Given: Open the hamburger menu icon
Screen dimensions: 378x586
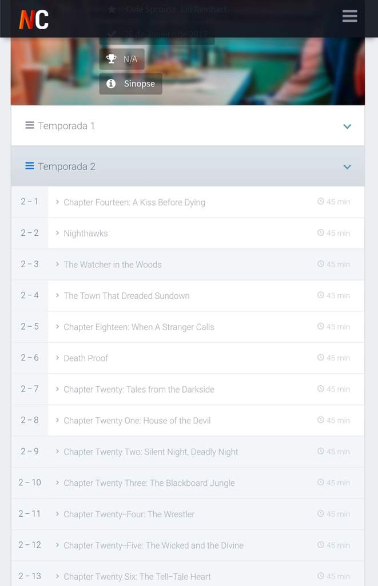Looking at the screenshot, I should tap(349, 16).
